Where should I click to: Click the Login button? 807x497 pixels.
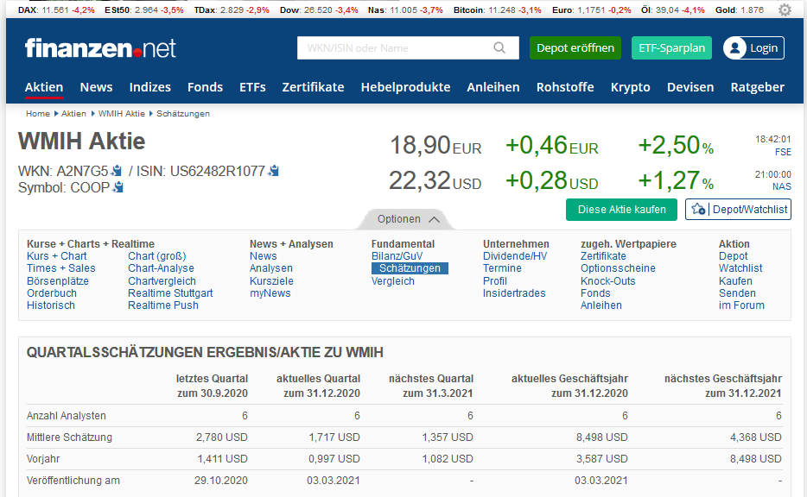[754, 47]
